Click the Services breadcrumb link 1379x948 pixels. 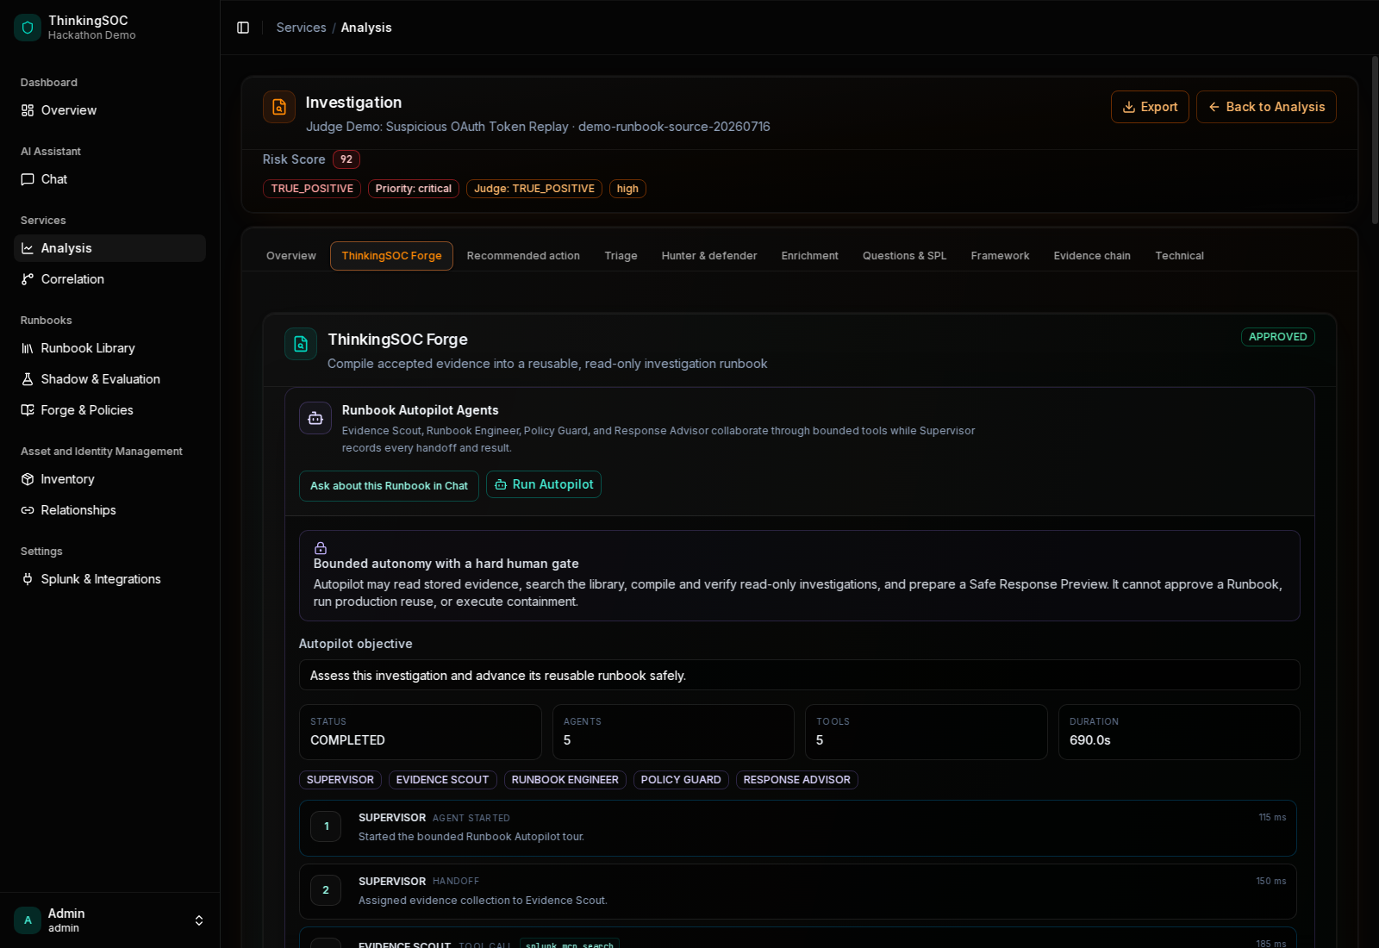(x=301, y=28)
